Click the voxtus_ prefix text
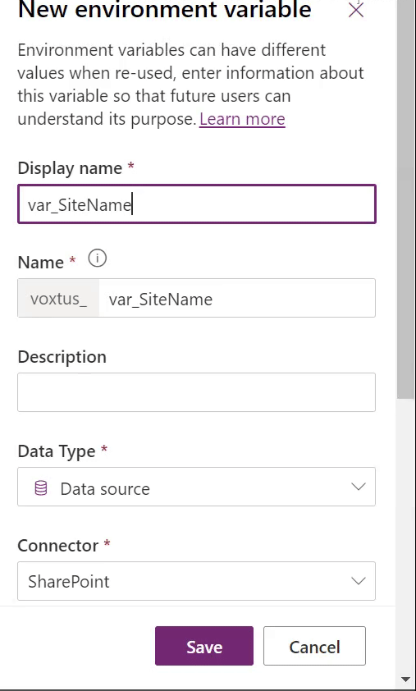This screenshot has height=691, width=416. [x=58, y=299]
